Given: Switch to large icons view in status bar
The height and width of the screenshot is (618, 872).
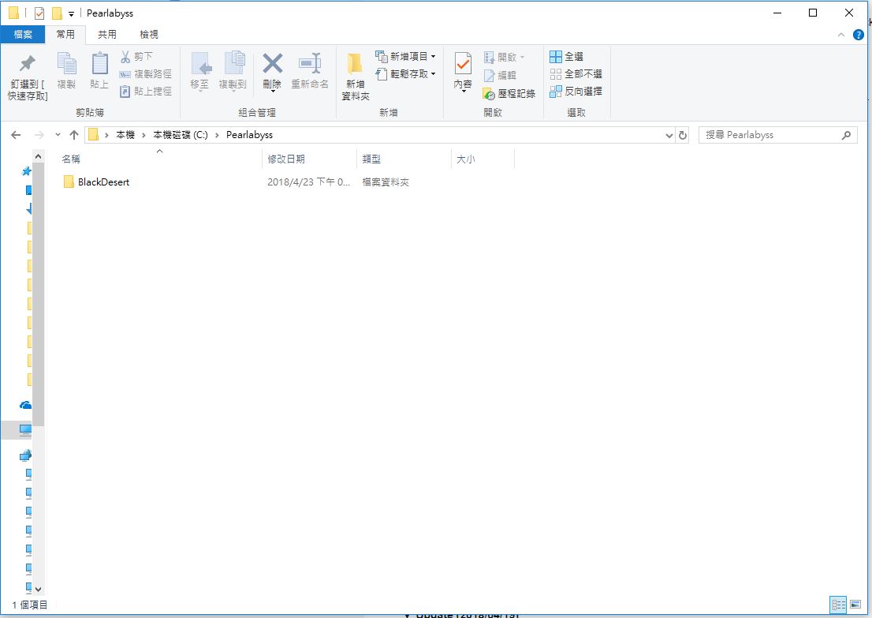Looking at the screenshot, I should pyautogui.click(x=855, y=605).
